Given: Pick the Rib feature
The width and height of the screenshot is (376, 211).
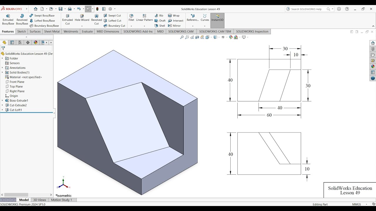Looking at the screenshot, I should (159, 16).
